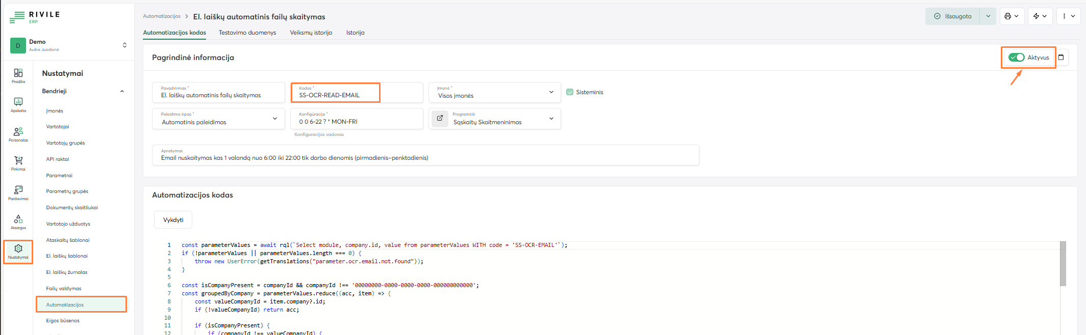Open the Konfigūracijos vadovas link
Image resolution: width=1086 pixels, height=335 pixels.
pyautogui.click(x=319, y=134)
